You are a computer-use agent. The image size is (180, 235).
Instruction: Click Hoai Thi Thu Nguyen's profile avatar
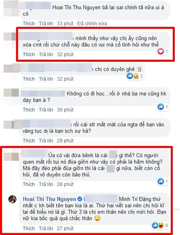click(x=12, y=199)
